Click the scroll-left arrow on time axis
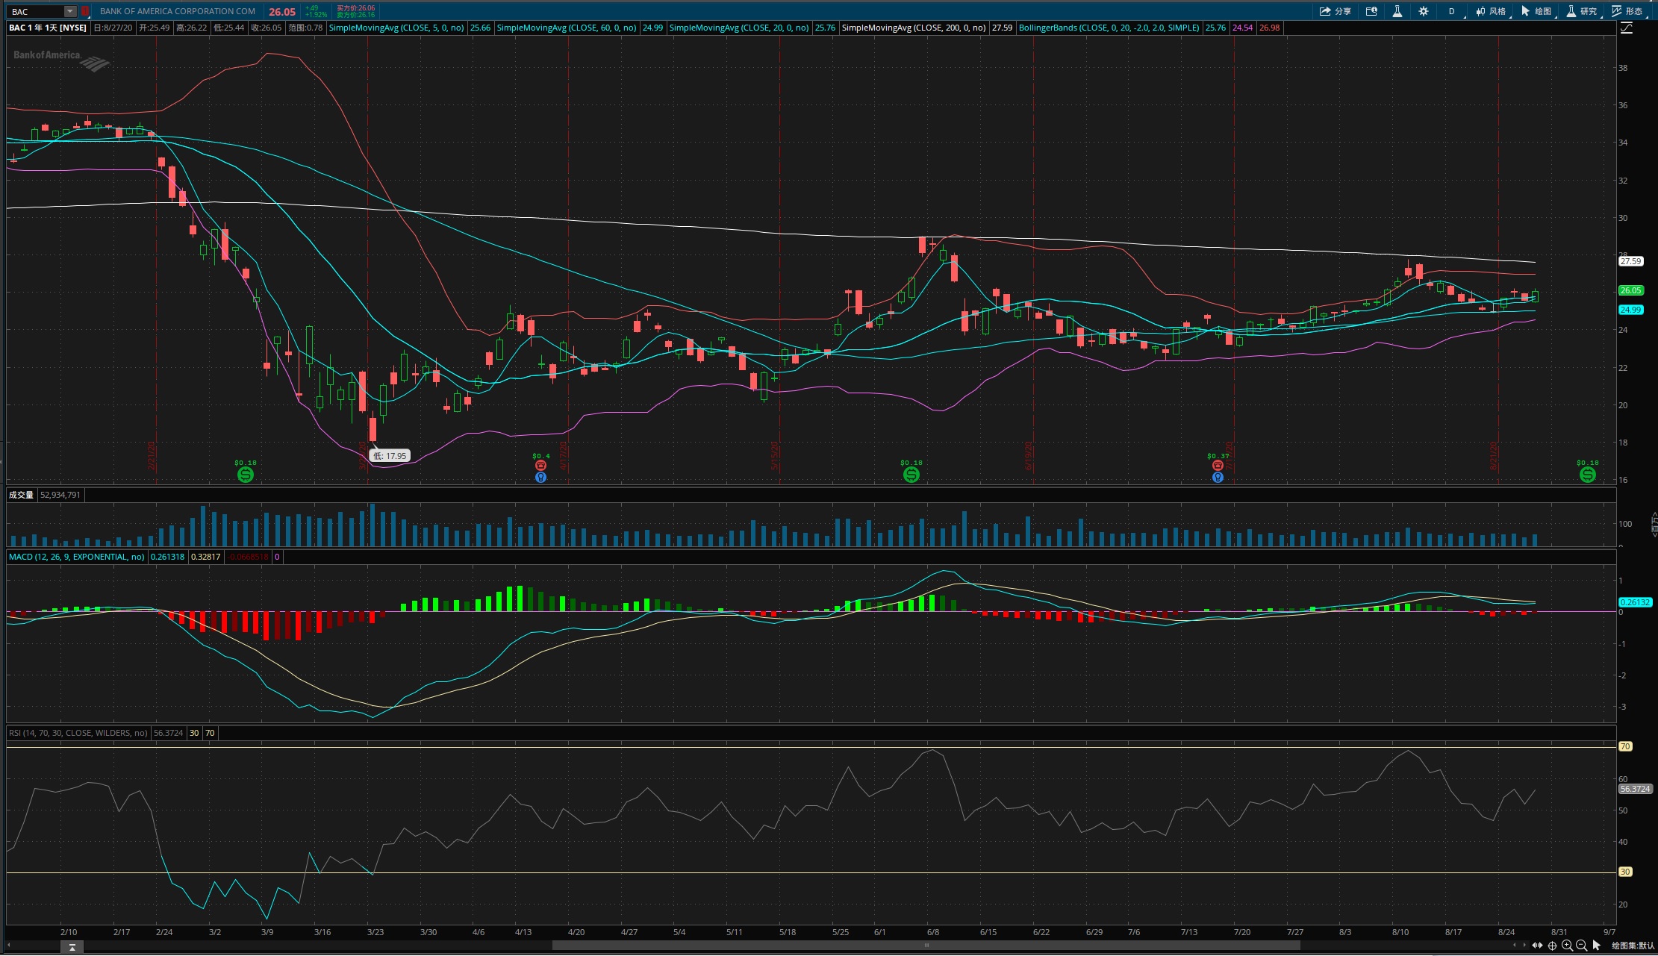 [1514, 946]
